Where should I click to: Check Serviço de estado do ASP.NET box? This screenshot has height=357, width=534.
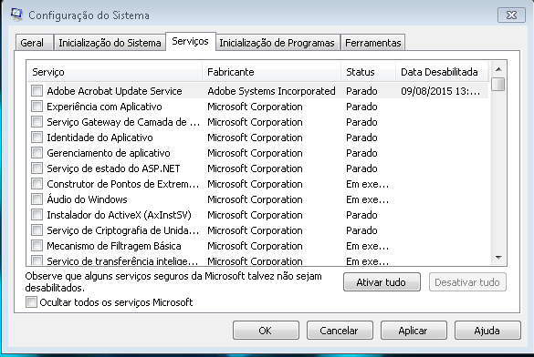coord(37,168)
